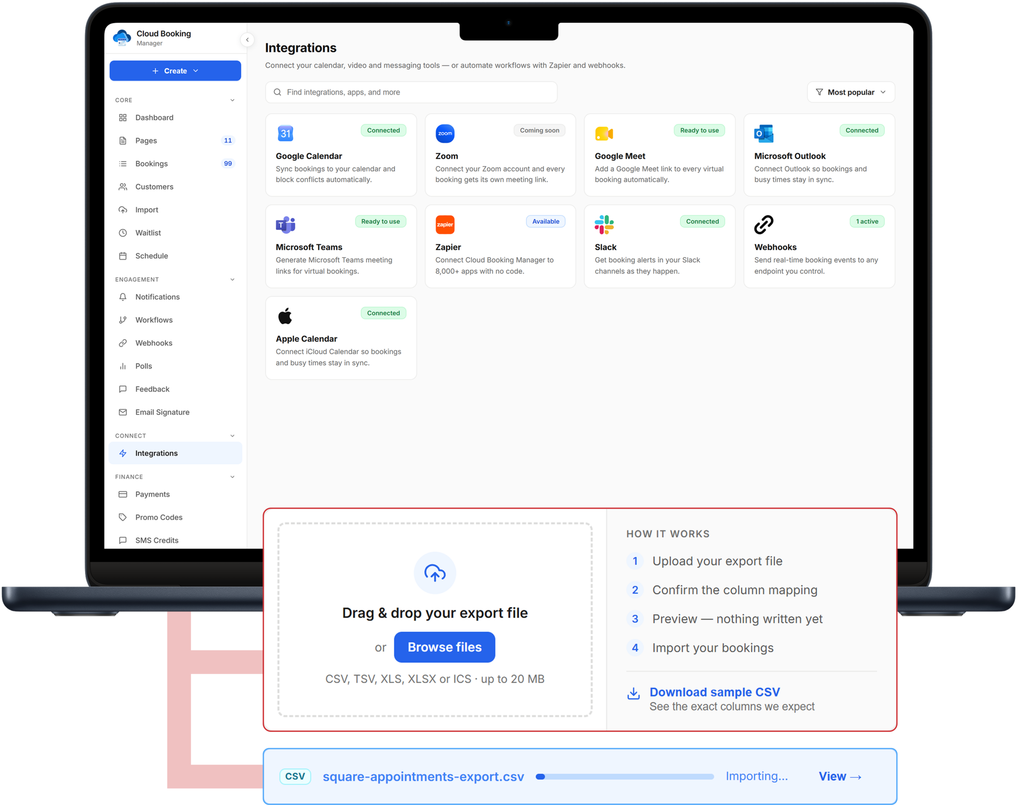Collapse the CORE section chevron
The width and height of the screenshot is (1018, 805).
tap(232, 100)
